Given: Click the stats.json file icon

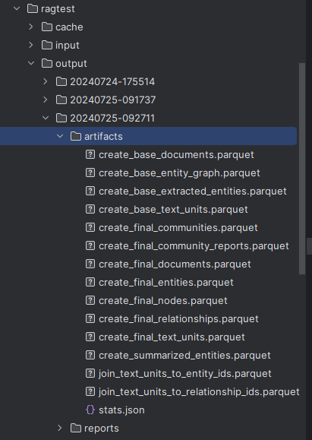Looking at the screenshot, I should (90, 410).
